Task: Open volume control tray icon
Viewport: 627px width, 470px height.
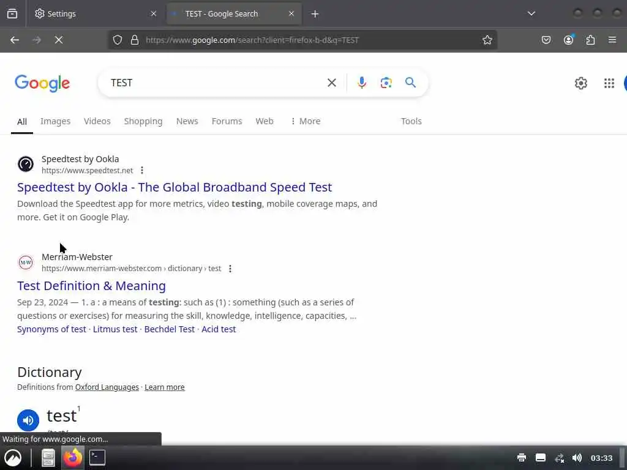Action: 577,458
